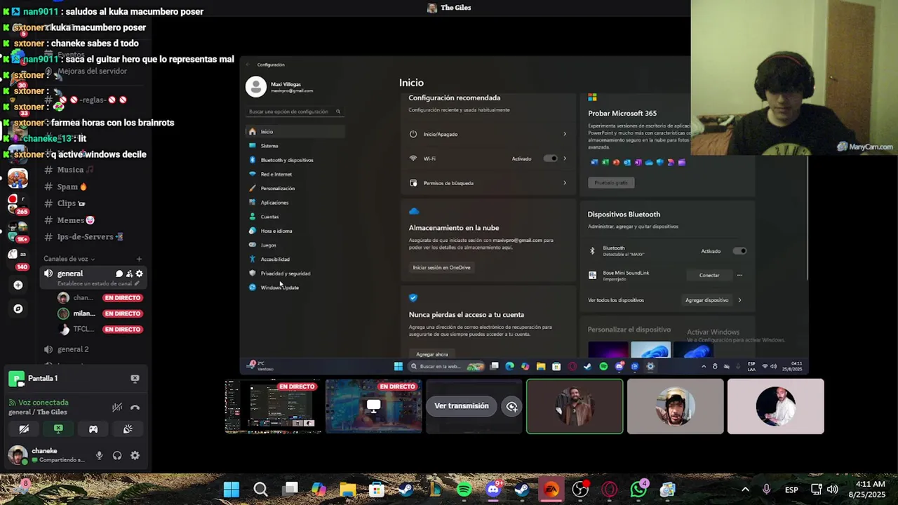The height and width of the screenshot is (505, 898).
Task: Open general voice channel settings gear
Action: (x=139, y=274)
